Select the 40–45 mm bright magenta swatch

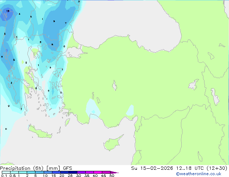(98, 172)
